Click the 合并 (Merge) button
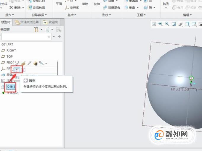Viewport: 202px width, 151px height. (178, 8)
